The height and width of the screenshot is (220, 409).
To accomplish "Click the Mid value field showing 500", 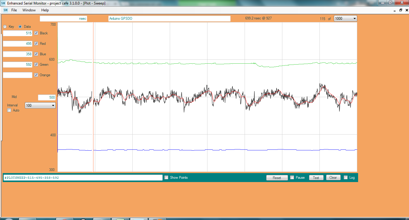I will pyautogui.click(x=47, y=97).
